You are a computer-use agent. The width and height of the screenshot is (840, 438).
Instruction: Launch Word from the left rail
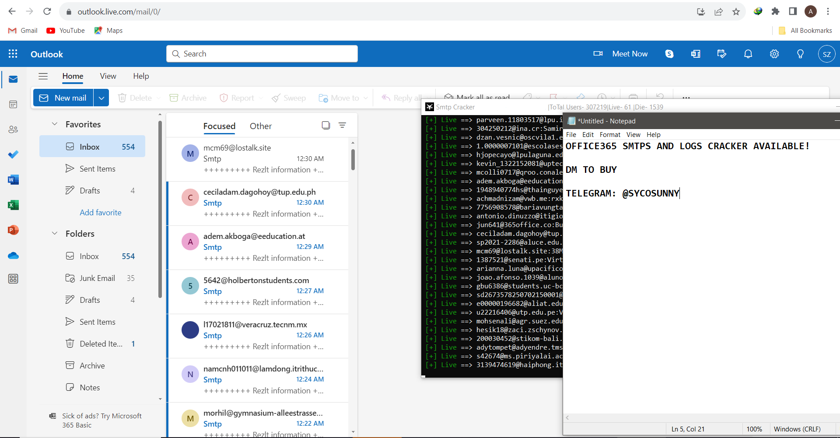point(13,180)
